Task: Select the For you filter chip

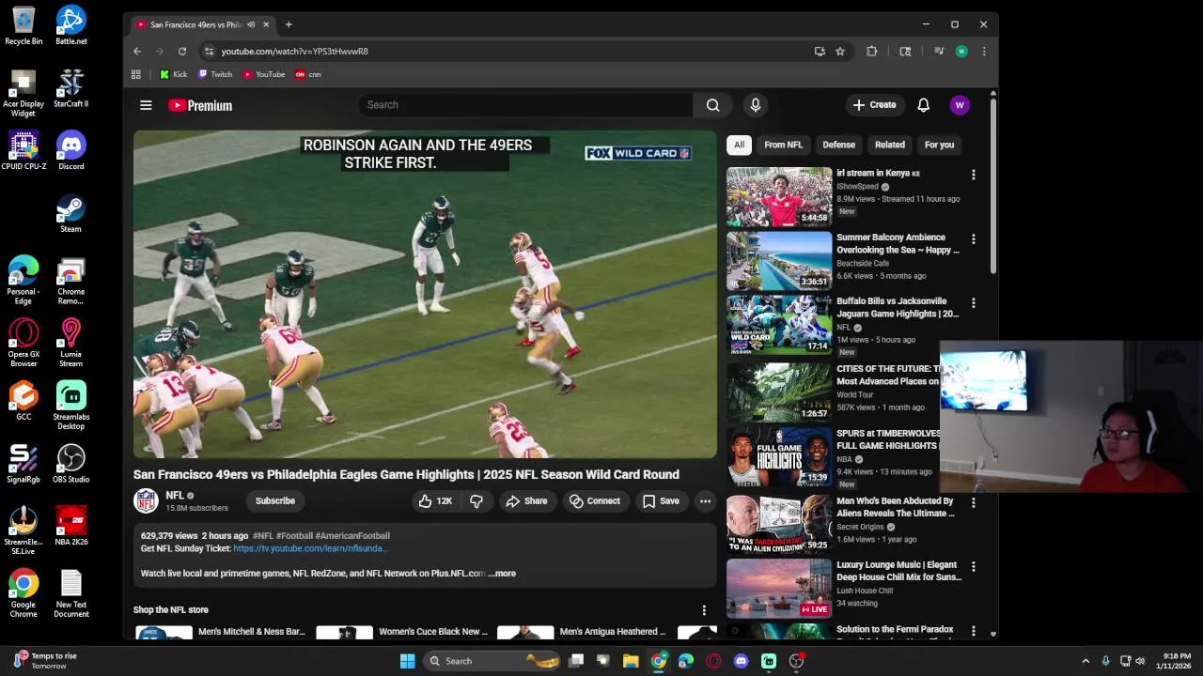Action: [939, 145]
